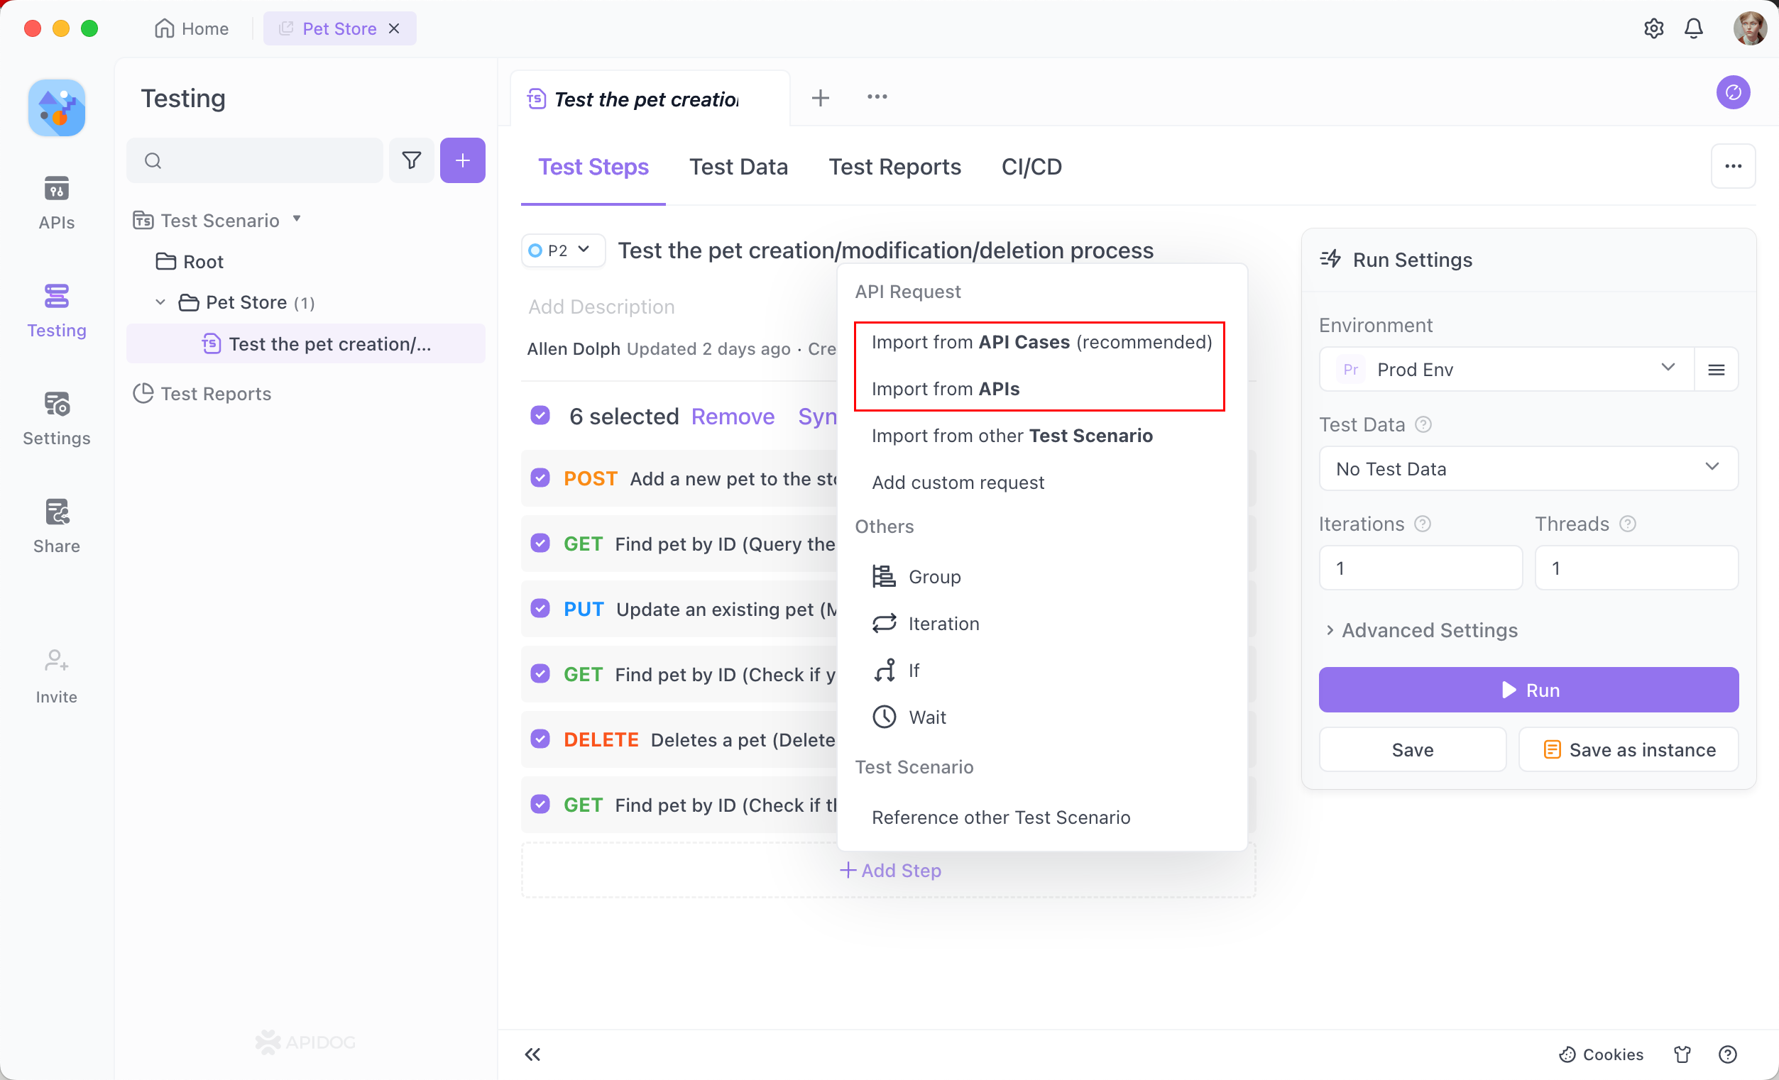Click the Save as instance button

coord(1628,749)
